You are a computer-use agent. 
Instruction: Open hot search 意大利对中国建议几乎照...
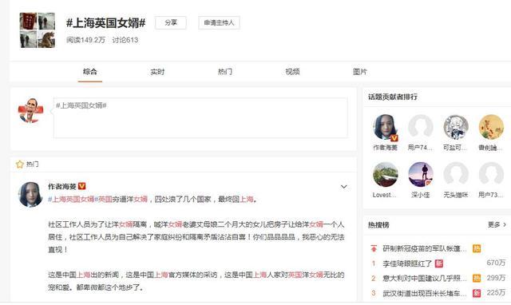pyautogui.click(x=425, y=279)
